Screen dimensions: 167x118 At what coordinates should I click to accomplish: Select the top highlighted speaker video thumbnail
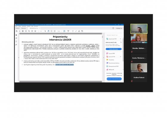tap(139, 29)
